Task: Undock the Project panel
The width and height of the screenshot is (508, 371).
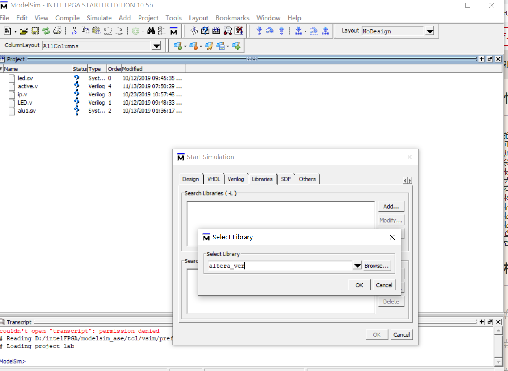Action: point(490,59)
